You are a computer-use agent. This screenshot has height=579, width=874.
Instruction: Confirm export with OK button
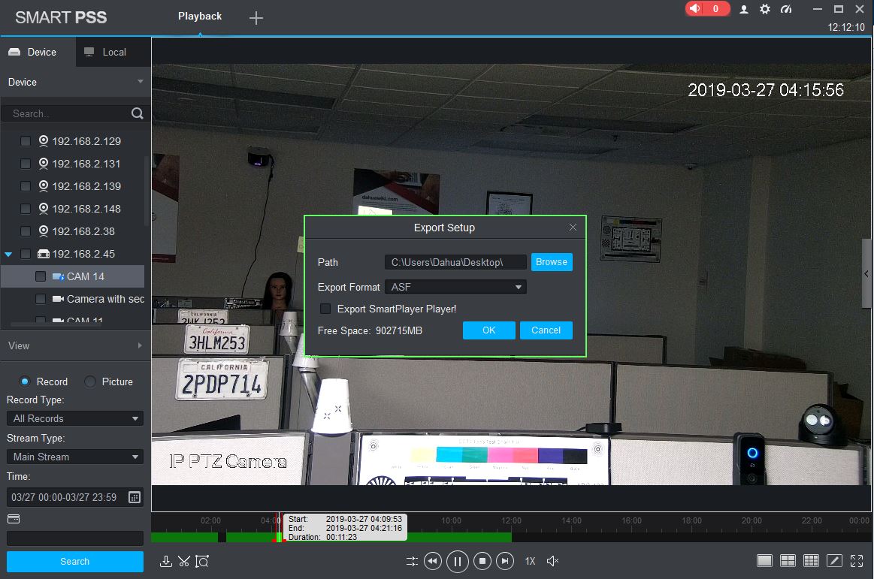pyautogui.click(x=488, y=330)
